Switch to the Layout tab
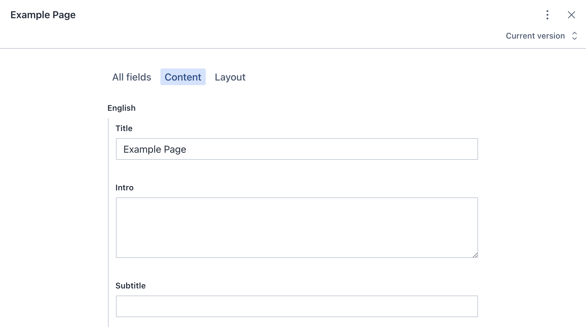Viewport: 586px width, 327px height. pyautogui.click(x=230, y=77)
